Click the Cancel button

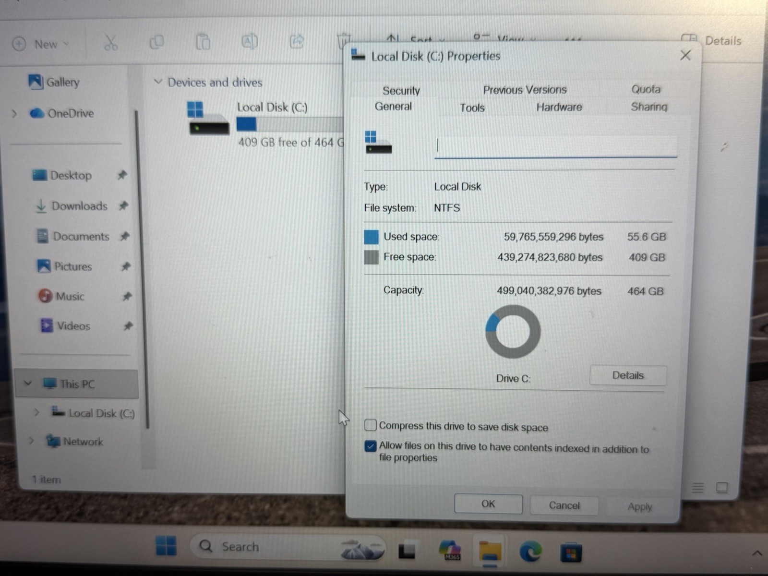[564, 505]
